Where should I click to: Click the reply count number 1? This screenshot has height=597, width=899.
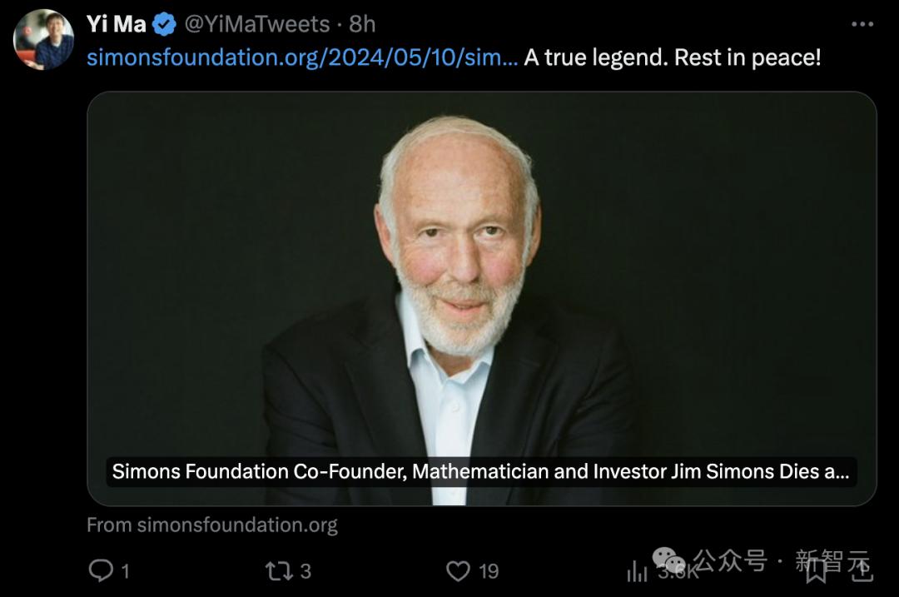click(x=125, y=570)
